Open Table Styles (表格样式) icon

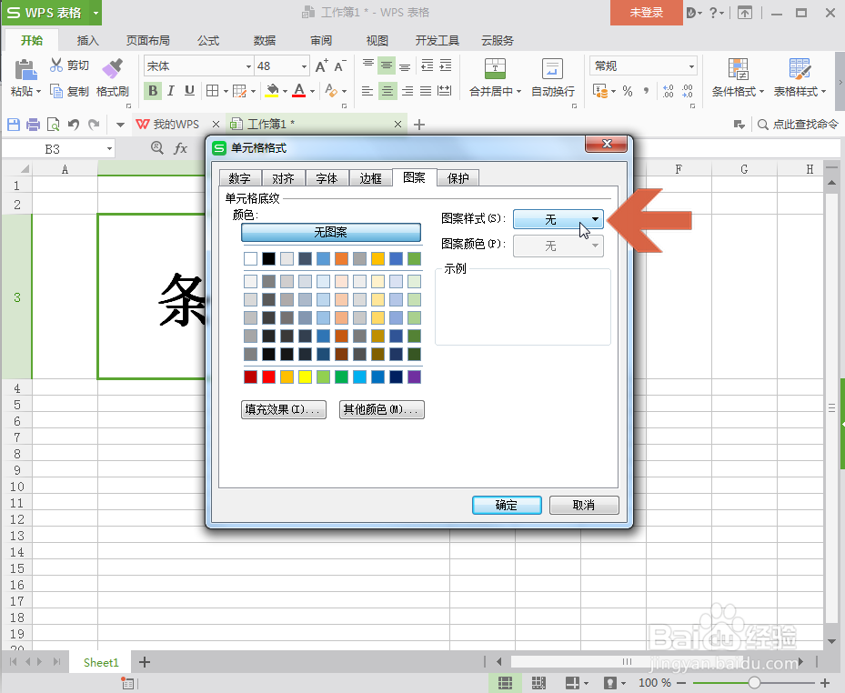[x=800, y=69]
